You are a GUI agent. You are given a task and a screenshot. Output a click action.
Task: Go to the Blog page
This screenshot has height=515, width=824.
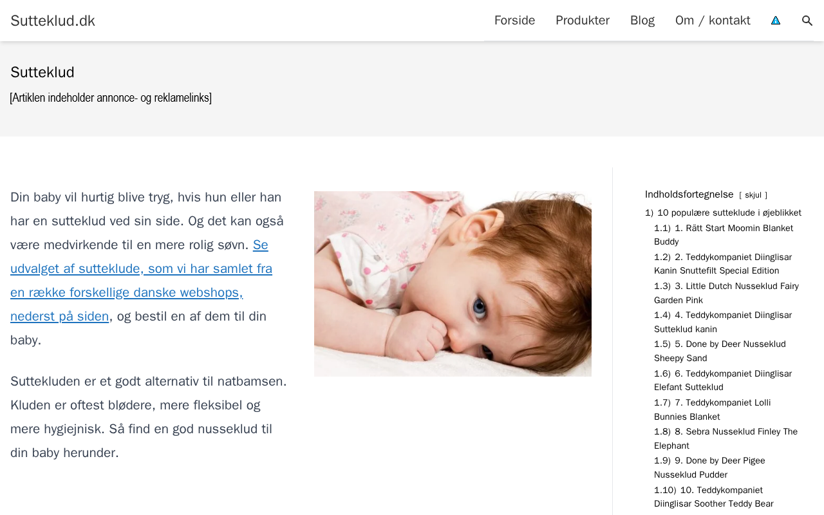642,21
